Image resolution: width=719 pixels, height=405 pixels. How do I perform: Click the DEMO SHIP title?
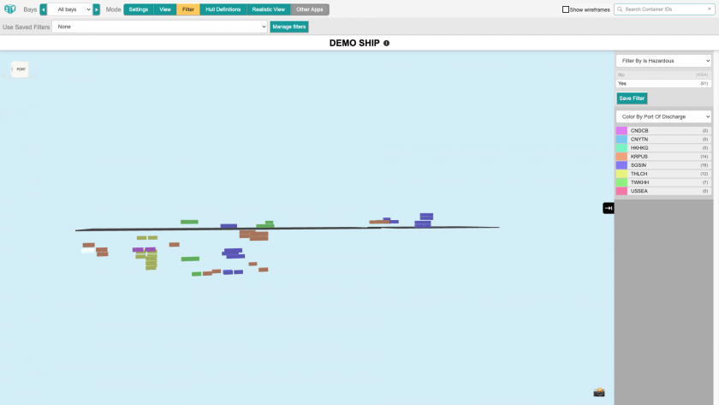point(354,43)
